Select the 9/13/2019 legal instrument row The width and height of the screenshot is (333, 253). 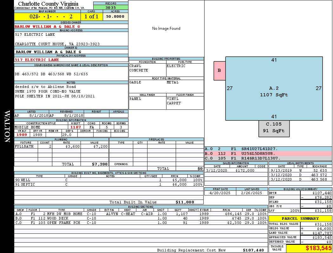(300, 170)
